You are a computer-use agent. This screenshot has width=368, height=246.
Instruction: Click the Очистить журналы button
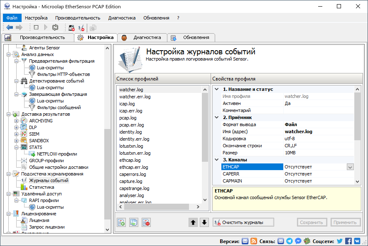pos(243,222)
